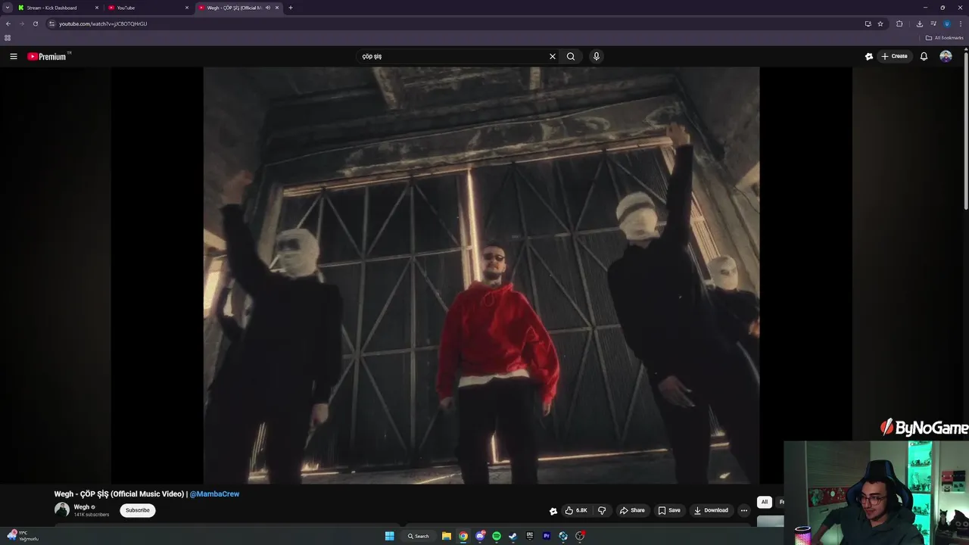Close the Stream - Kick Dashboard tab
This screenshot has height=545, width=969.
tap(97, 8)
